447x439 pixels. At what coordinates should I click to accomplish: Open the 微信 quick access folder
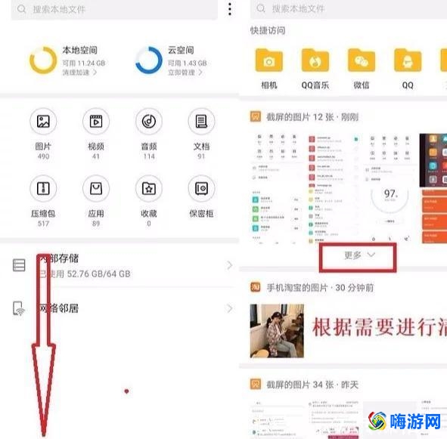362,60
